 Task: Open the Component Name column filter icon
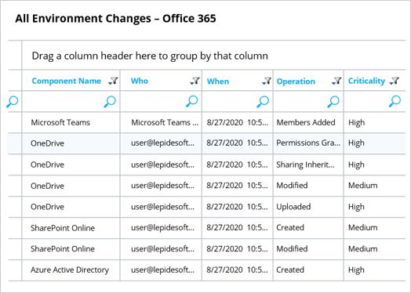pyautogui.click(x=113, y=81)
